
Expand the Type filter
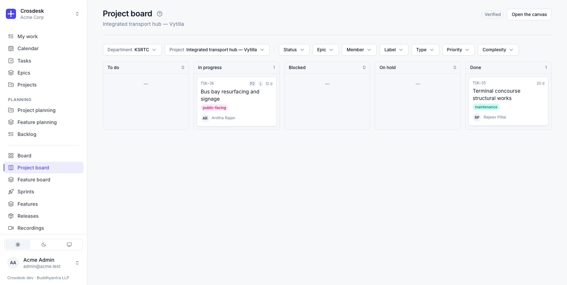tap(425, 50)
